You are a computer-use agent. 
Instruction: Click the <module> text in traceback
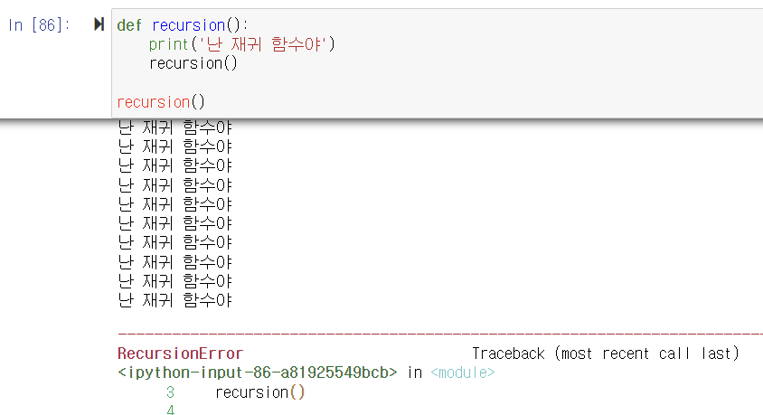(463, 373)
